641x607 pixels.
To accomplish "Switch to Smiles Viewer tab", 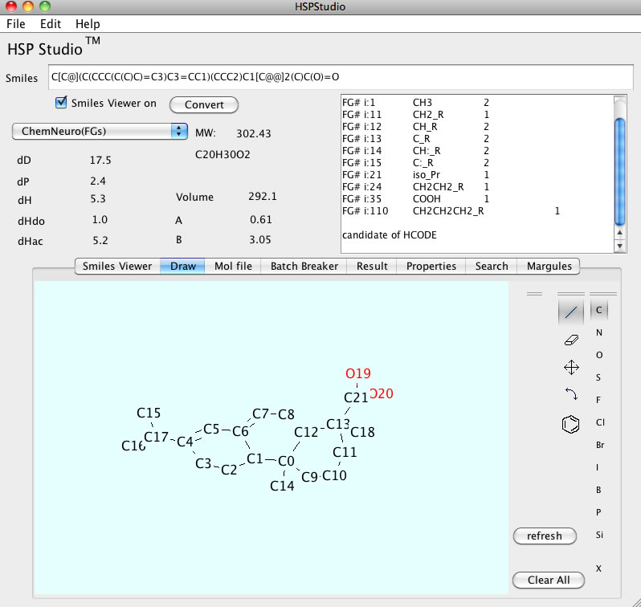I will [x=117, y=266].
